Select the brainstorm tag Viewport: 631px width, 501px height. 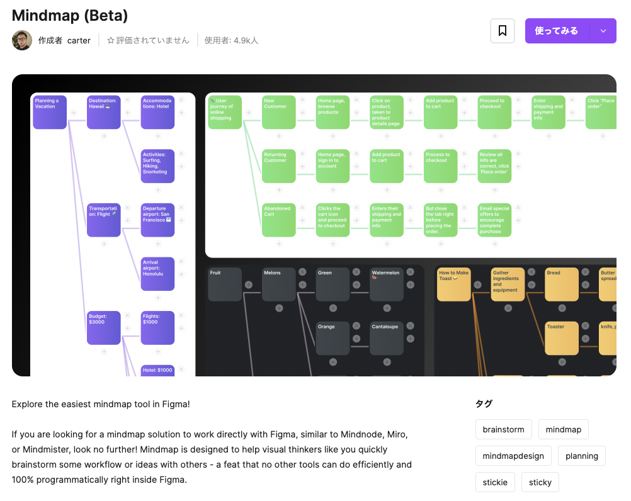[503, 429]
